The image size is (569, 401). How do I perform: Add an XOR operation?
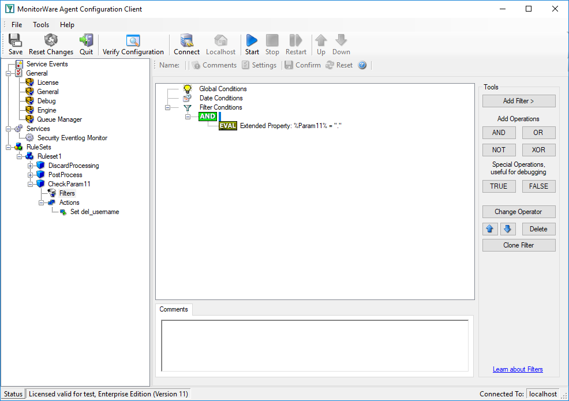[538, 150]
